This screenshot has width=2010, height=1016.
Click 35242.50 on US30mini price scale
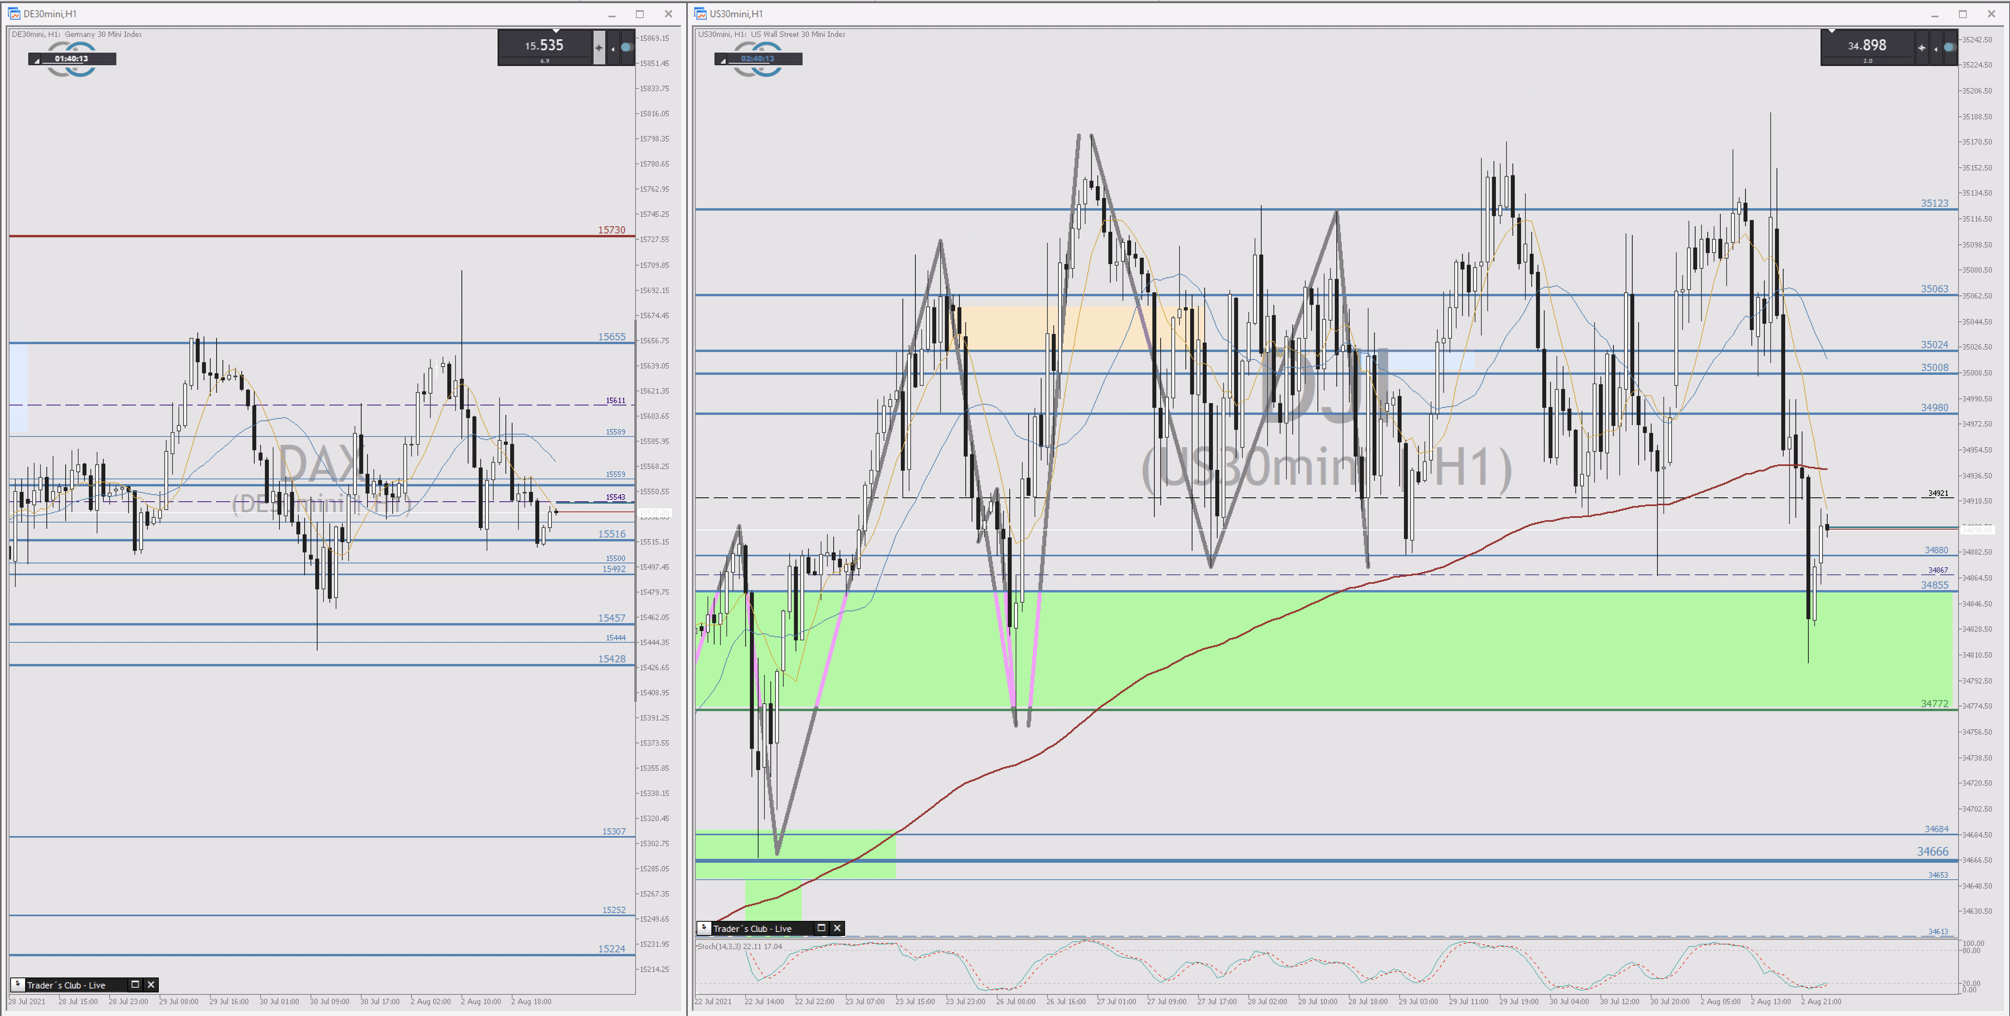click(1978, 39)
